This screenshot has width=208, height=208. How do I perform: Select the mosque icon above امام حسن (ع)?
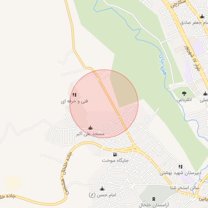point(102,188)
